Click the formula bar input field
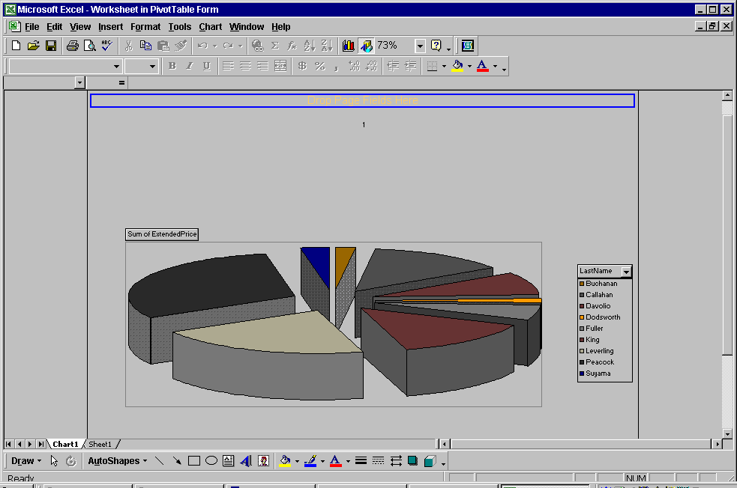This screenshot has height=488, width=737. tap(430, 83)
